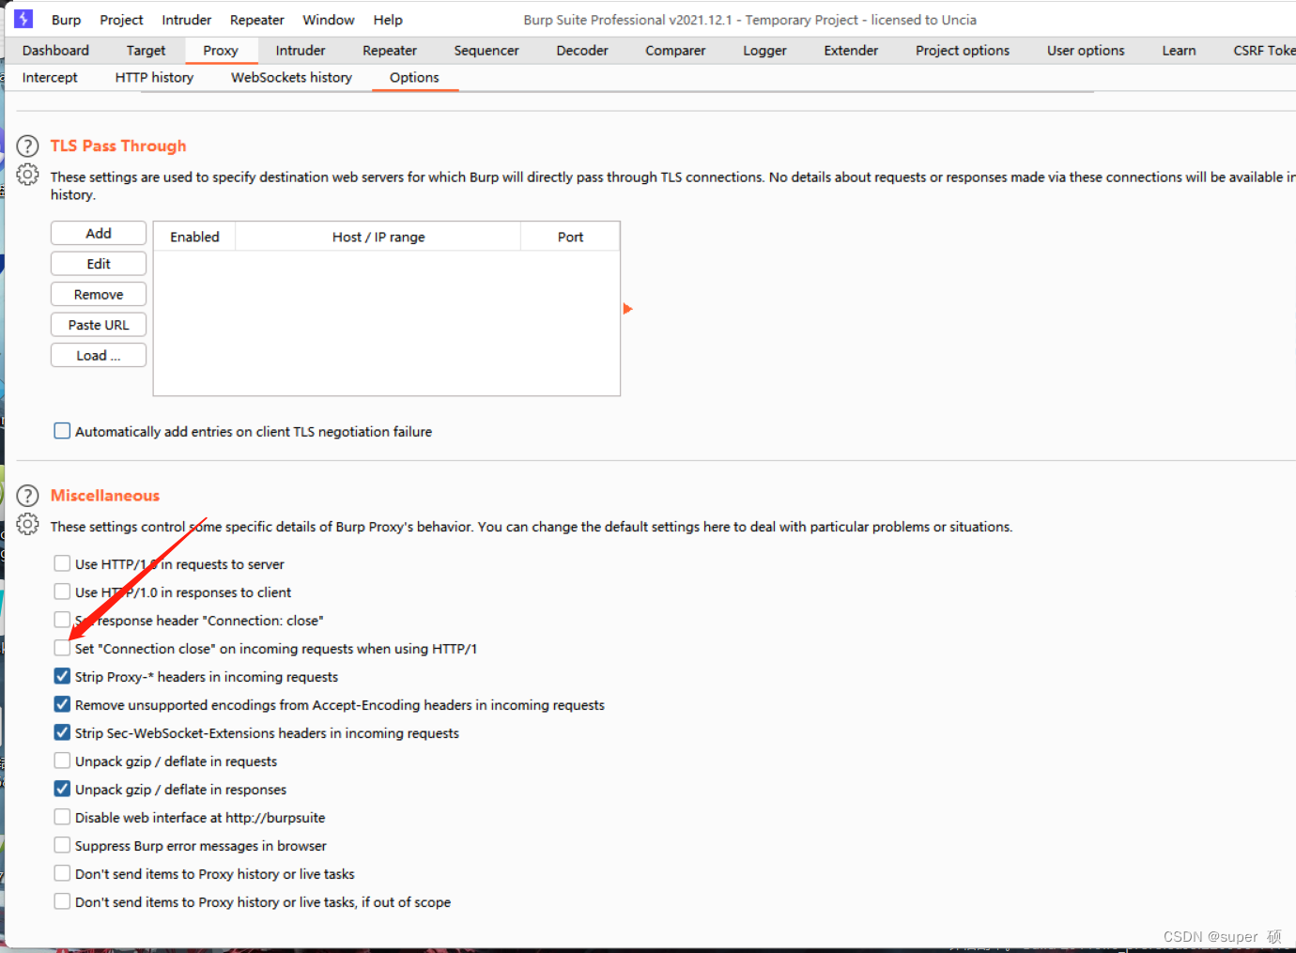Open the Intruder menu in menu bar
The width and height of the screenshot is (1296, 953).
[186, 20]
